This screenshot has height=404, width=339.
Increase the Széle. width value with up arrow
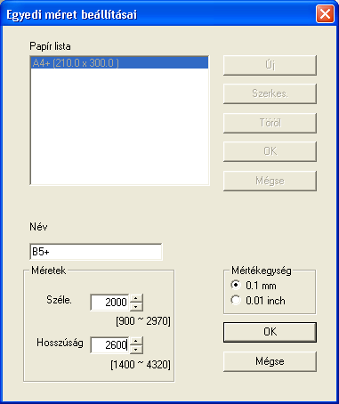136,298
